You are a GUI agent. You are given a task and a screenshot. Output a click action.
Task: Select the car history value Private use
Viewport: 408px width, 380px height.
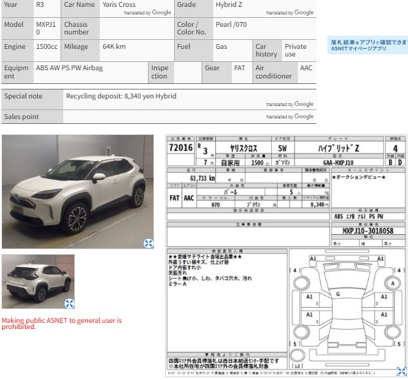(x=296, y=50)
